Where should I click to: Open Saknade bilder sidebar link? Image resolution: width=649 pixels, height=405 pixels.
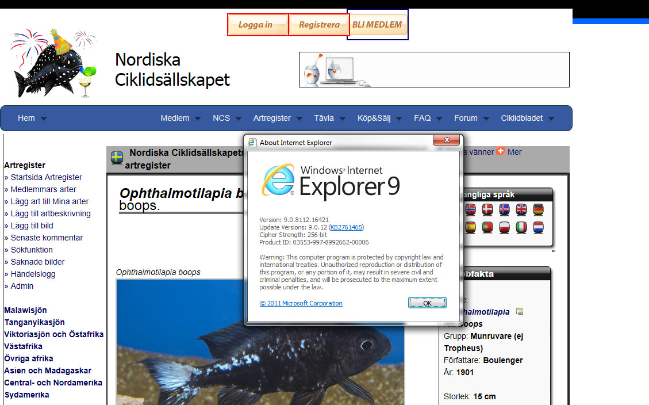(x=37, y=261)
